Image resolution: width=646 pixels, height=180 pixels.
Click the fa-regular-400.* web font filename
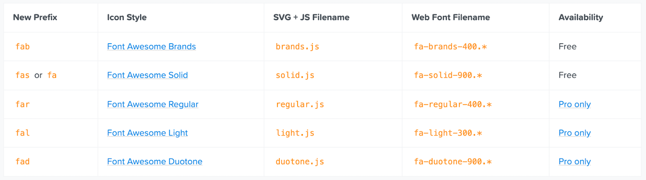tap(453, 104)
